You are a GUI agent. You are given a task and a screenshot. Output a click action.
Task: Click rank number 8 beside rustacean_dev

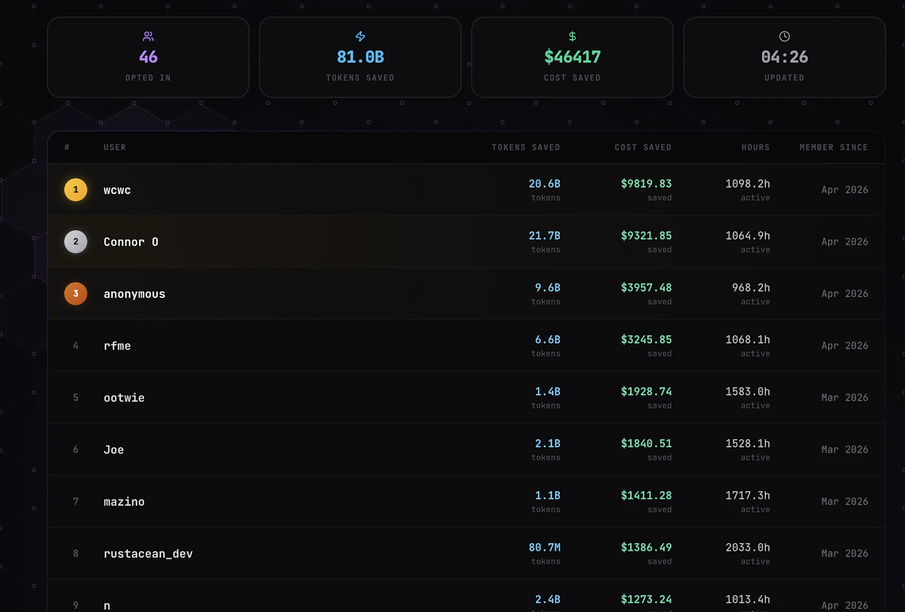pos(76,554)
